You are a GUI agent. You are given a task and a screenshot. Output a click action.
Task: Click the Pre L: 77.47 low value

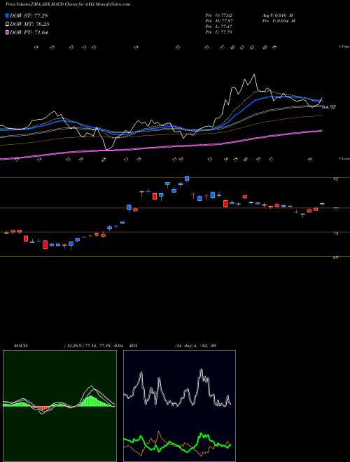(219, 27)
